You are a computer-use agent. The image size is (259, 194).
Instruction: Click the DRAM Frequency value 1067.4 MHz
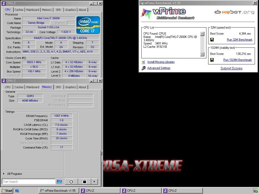point(61,116)
